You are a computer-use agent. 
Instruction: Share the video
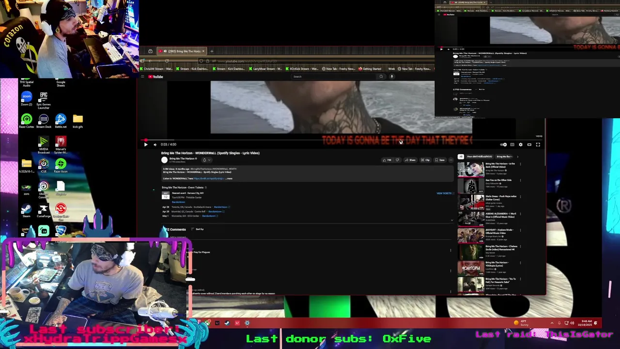click(x=411, y=160)
